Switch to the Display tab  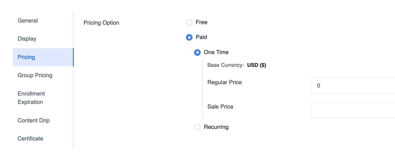pyautogui.click(x=27, y=39)
